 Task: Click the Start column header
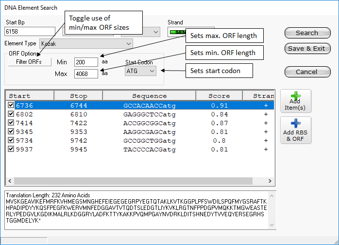pyautogui.click(x=29, y=96)
